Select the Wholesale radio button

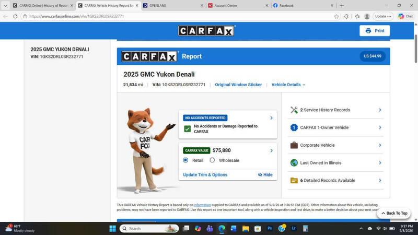point(212,160)
